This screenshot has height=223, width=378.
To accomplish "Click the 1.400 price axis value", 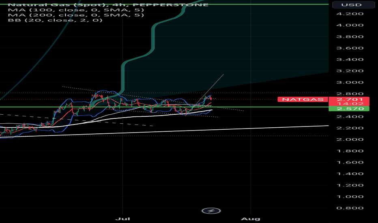I will pos(350,174).
